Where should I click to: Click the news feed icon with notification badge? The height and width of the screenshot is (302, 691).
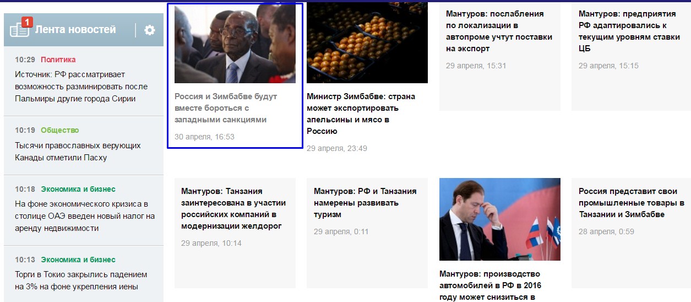pos(20,29)
